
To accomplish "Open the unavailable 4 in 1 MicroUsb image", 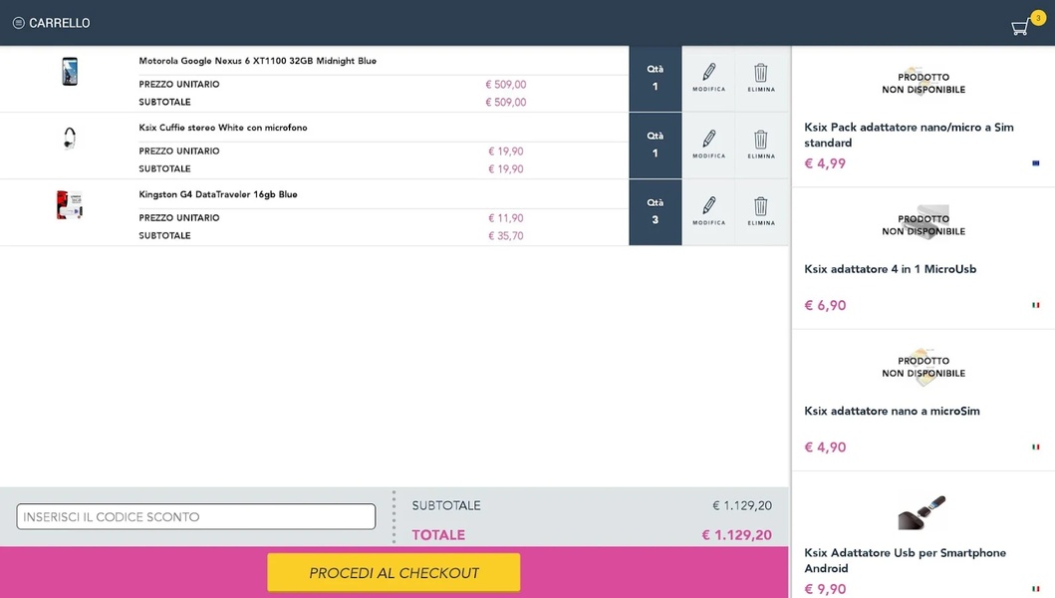I will tap(923, 223).
